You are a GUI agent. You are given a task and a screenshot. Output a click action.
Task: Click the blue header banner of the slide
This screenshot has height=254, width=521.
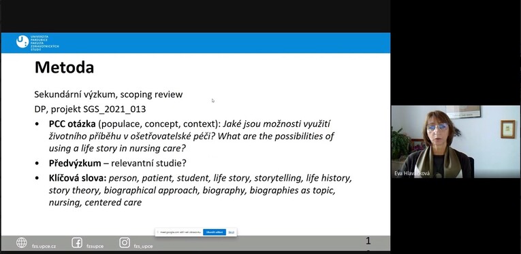[x=195, y=43]
